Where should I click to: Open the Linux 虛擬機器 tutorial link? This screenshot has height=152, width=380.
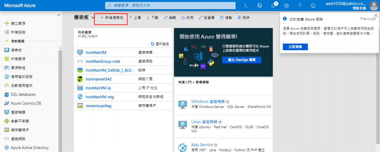[x=204, y=122]
